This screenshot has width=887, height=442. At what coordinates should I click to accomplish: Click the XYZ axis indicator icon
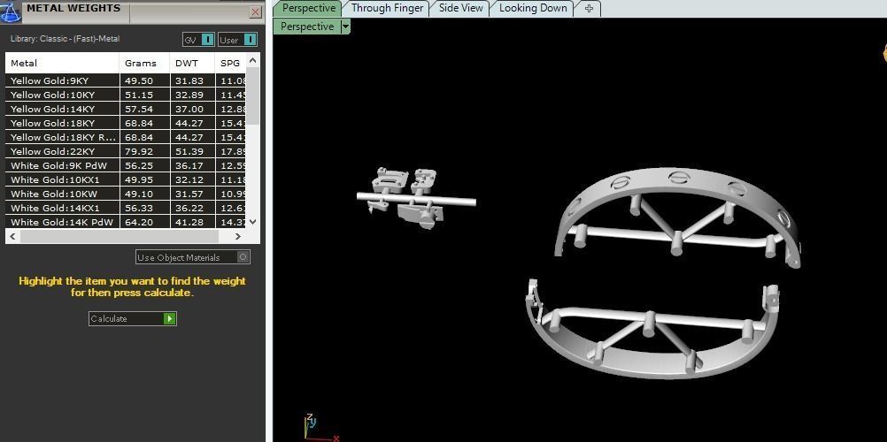320,428
